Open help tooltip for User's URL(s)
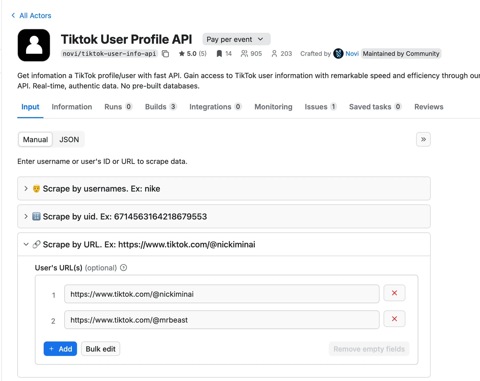The width and height of the screenshot is (480, 381). tap(123, 268)
